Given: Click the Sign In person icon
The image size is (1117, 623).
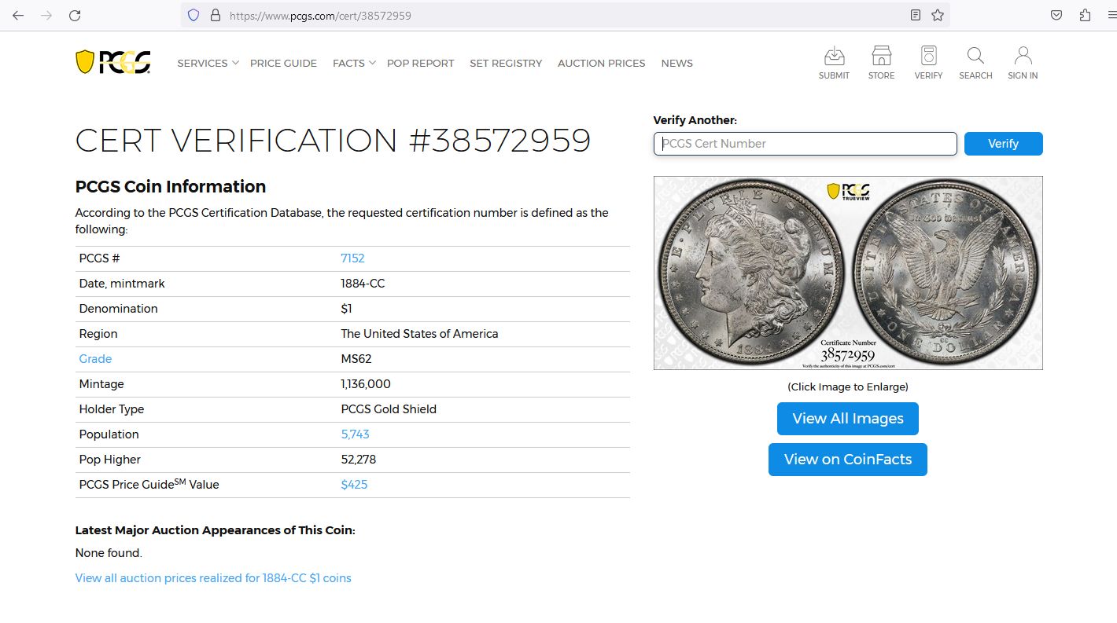Looking at the screenshot, I should (1023, 63).
